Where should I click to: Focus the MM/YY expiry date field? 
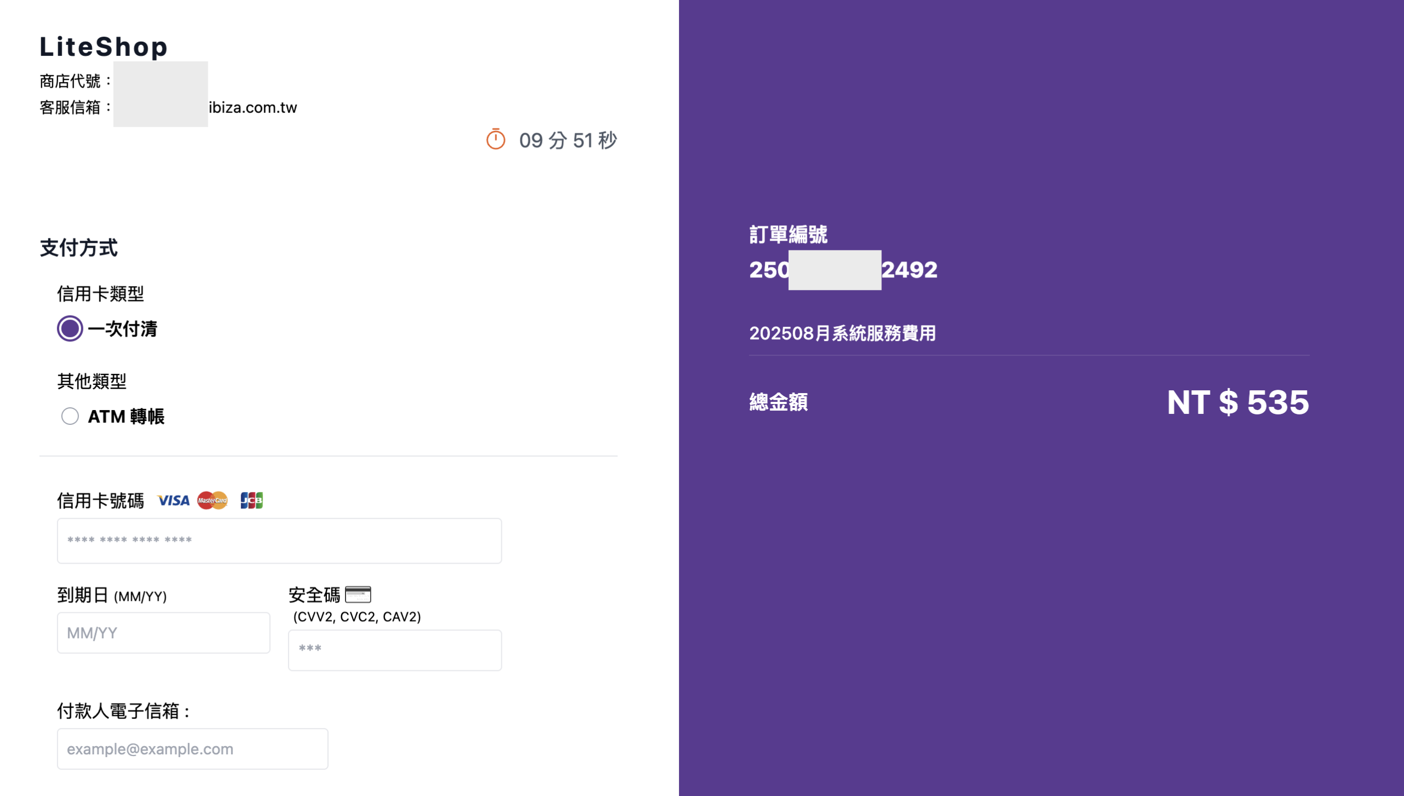[x=163, y=633]
